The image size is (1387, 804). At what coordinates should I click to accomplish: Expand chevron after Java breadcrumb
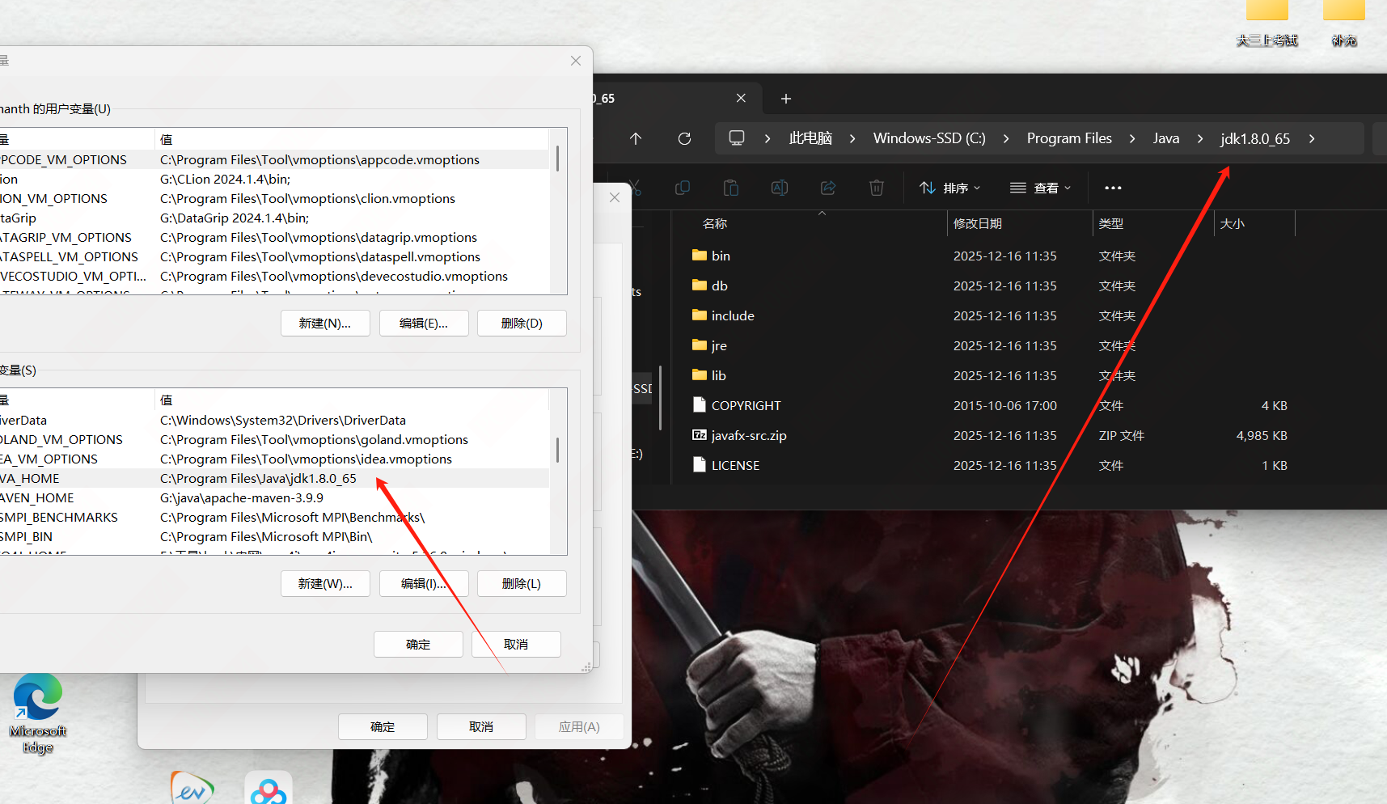click(x=1200, y=139)
